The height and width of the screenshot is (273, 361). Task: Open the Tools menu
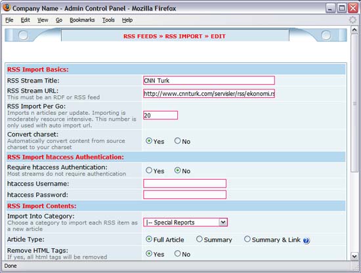click(x=108, y=20)
